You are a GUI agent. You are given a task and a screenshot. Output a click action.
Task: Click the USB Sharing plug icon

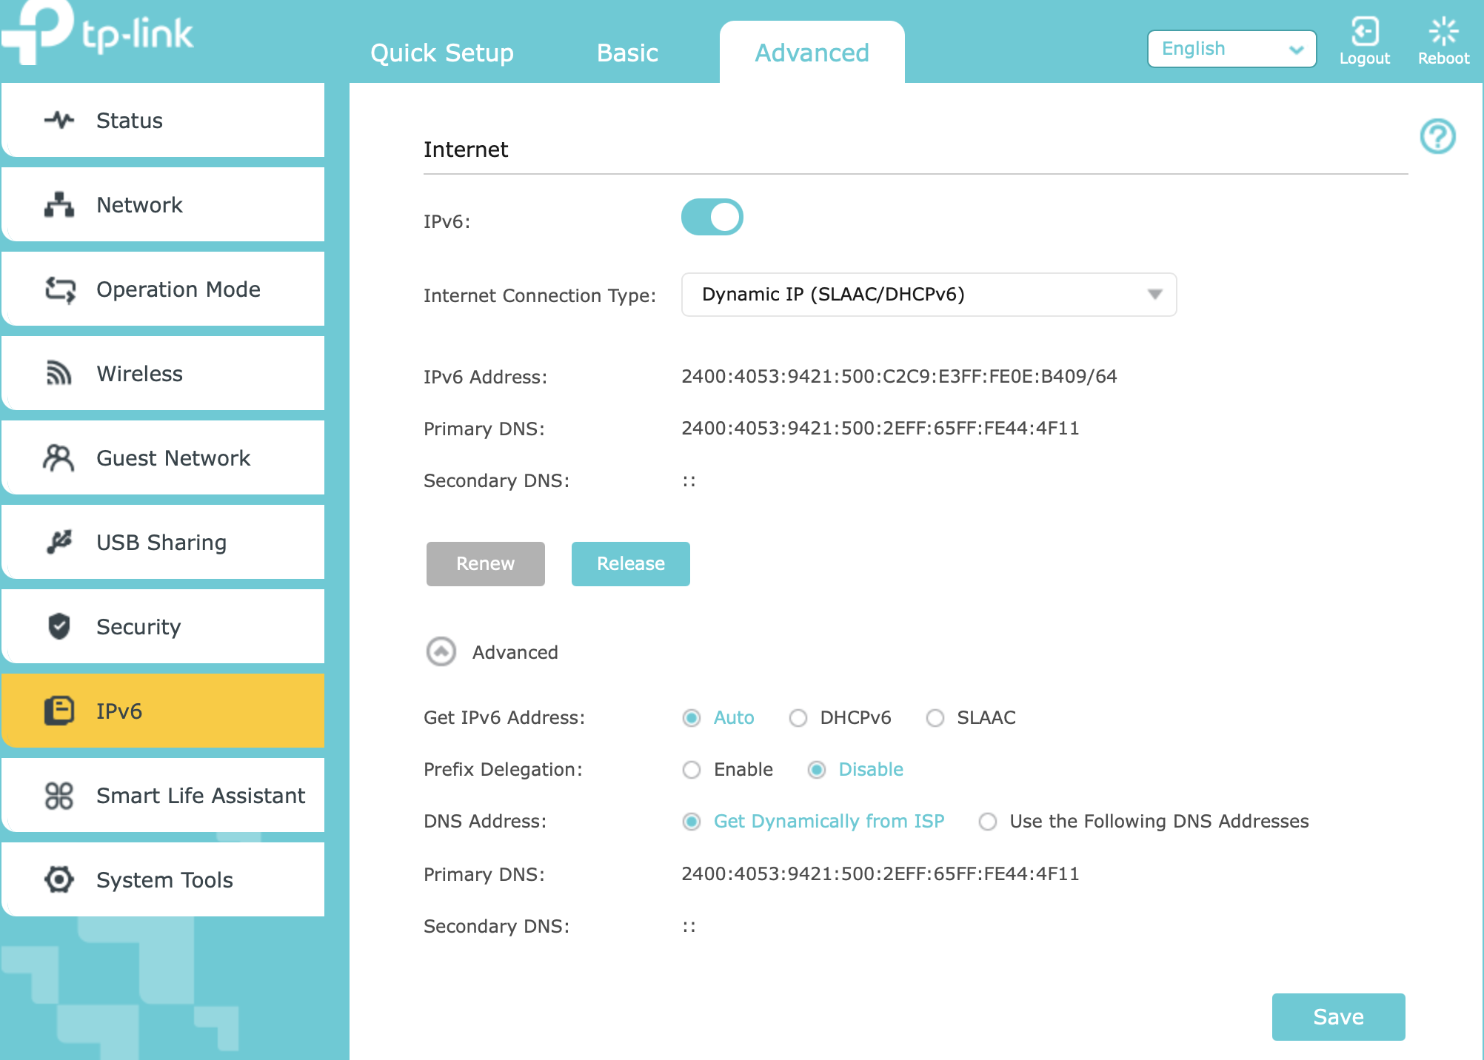(59, 542)
